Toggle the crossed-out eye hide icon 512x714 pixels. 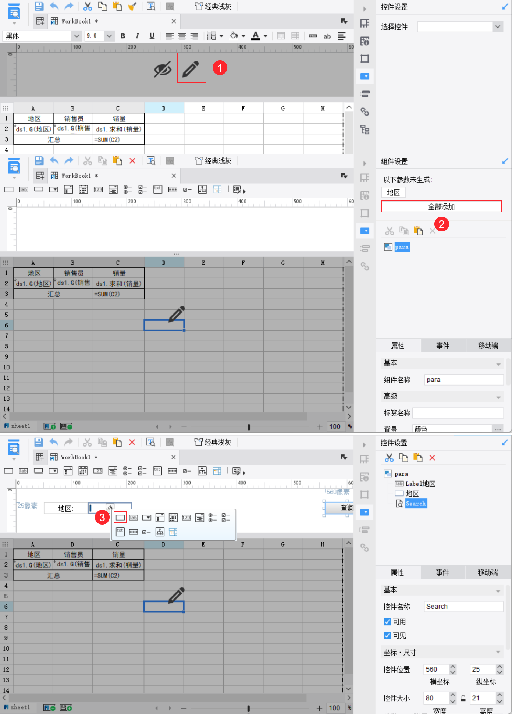[163, 69]
